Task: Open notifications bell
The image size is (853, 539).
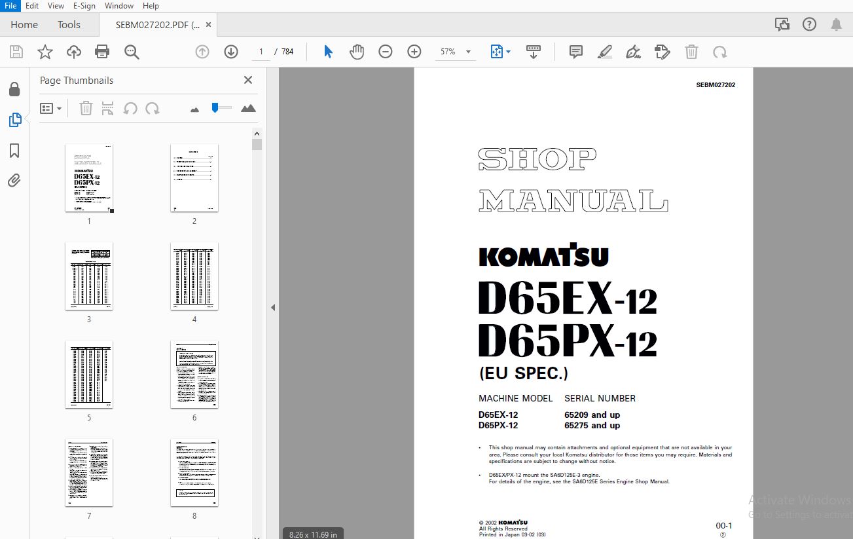Action: (837, 24)
